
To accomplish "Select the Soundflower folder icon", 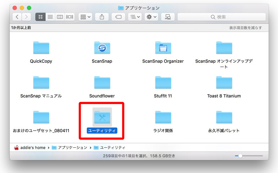I will click(x=102, y=82).
